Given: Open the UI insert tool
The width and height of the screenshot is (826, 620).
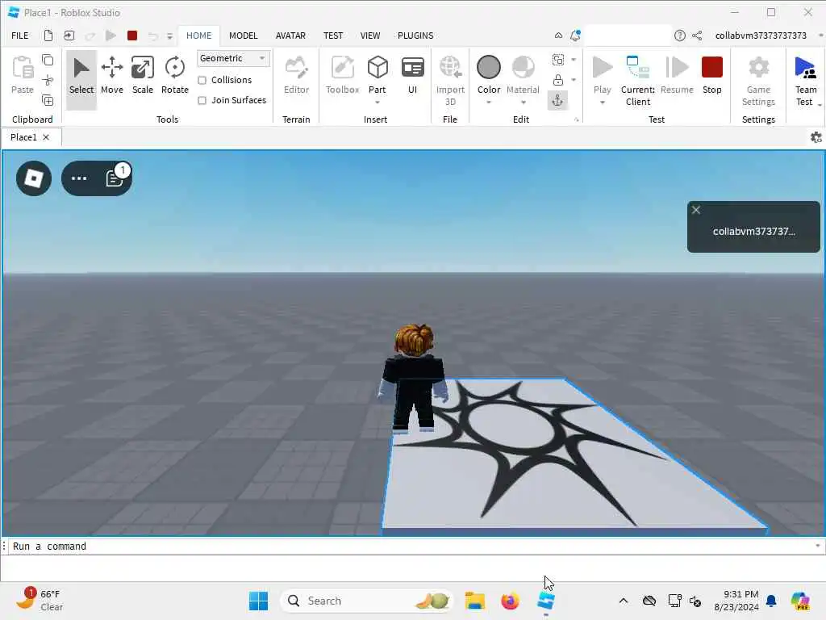Looking at the screenshot, I should click(412, 77).
